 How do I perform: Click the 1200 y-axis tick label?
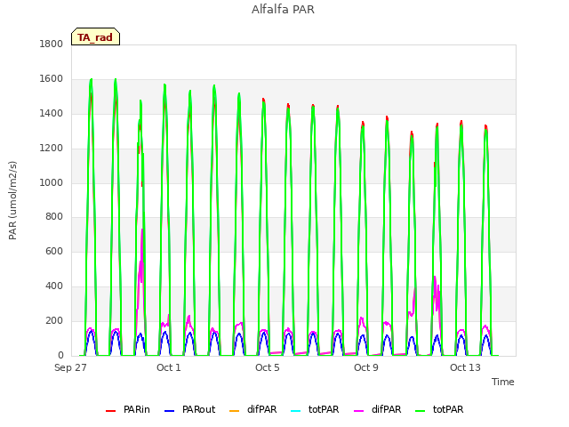[52, 149]
